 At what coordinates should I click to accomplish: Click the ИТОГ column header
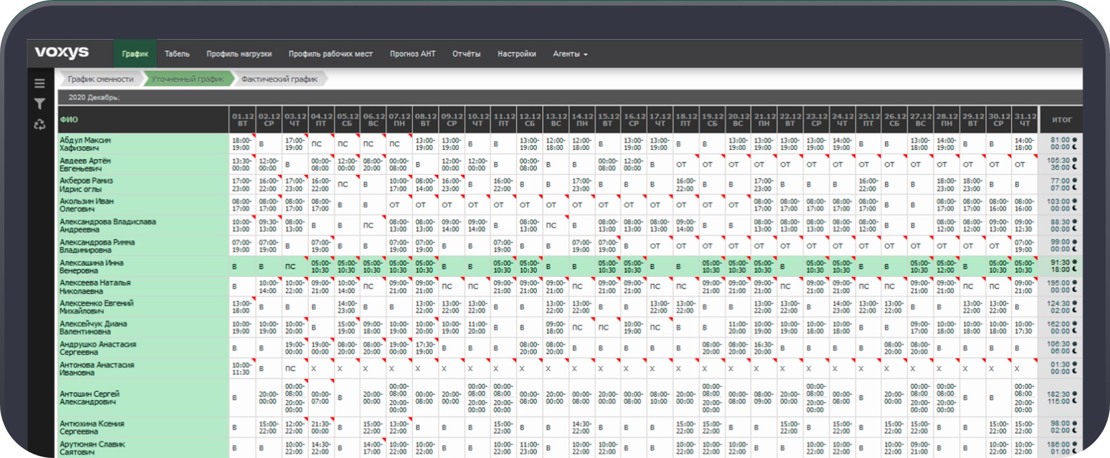point(1062,119)
